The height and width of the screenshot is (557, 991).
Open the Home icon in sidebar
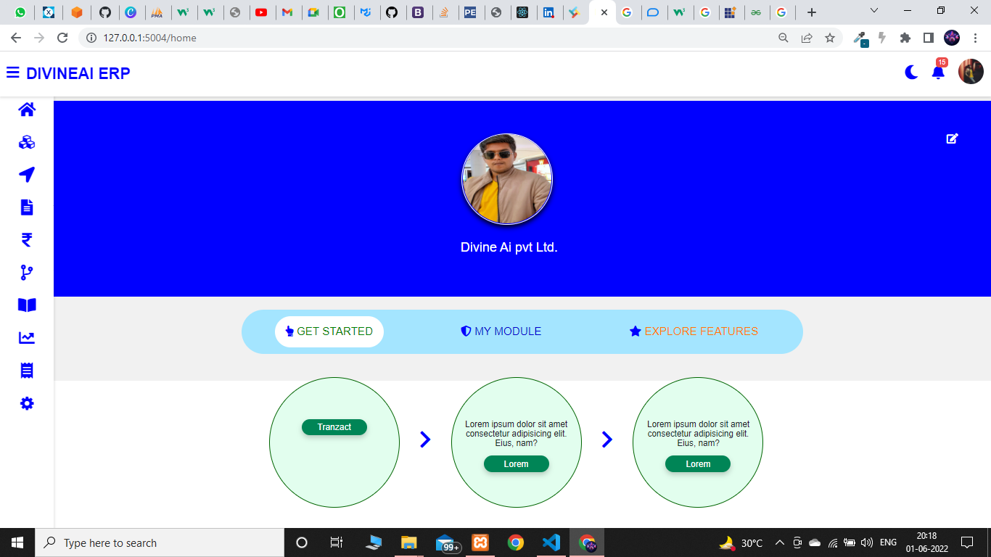coord(26,109)
